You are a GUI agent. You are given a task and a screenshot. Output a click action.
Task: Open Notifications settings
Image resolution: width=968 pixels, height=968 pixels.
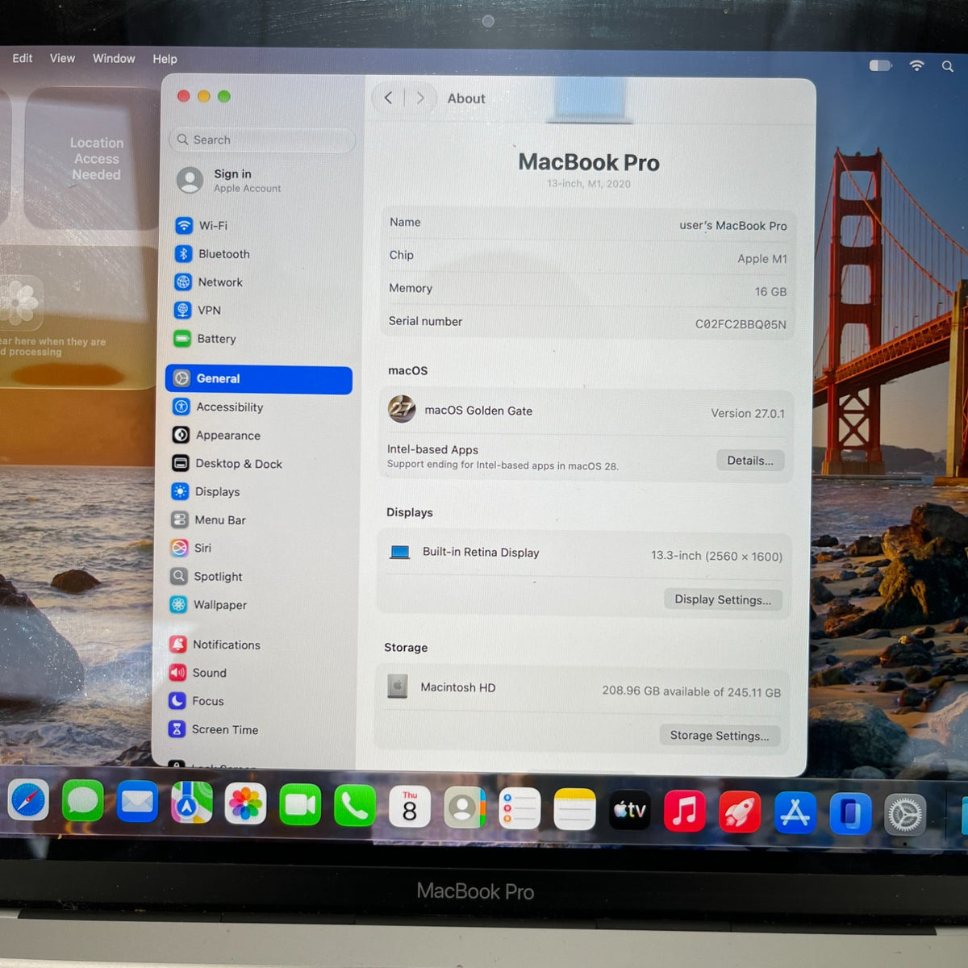256,645
